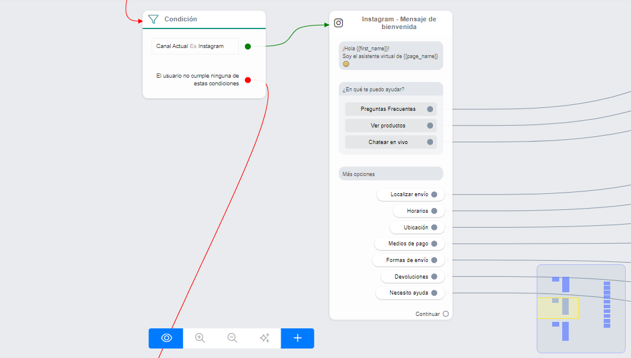
Task: Zoom out using the magnifier minus icon
Action: 232,338
